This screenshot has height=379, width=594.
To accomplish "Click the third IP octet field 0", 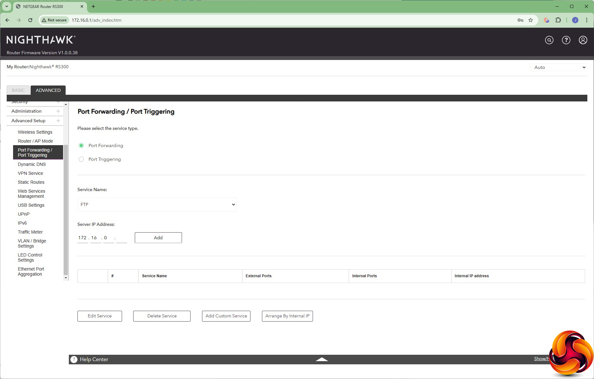I will point(109,238).
